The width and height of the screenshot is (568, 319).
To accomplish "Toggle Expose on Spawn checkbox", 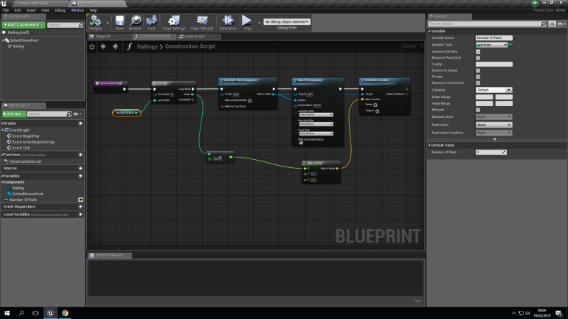I will pyautogui.click(x=478, y=71).
